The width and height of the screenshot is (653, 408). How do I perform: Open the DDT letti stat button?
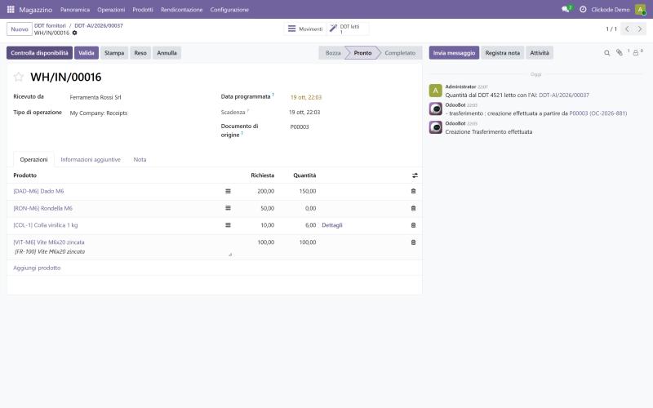[349, 29]
